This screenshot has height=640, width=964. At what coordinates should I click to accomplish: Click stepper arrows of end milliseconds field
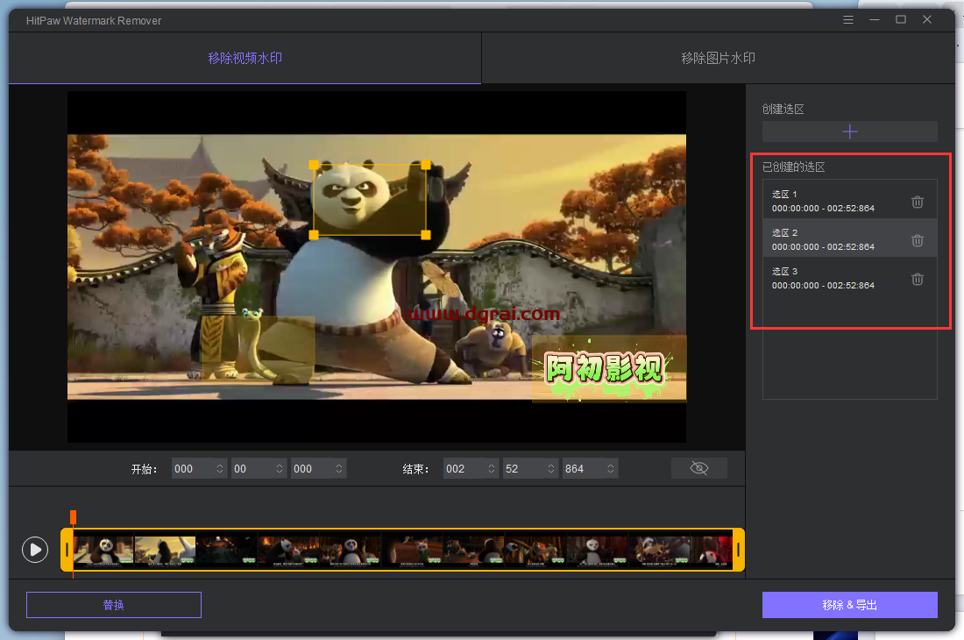[x=611, y=468]
